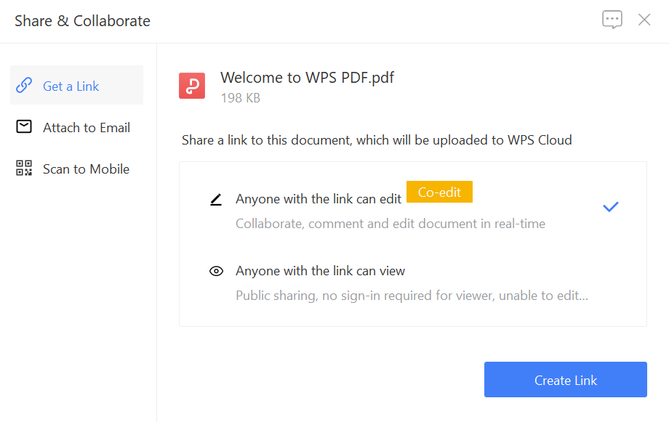Click the envelope icon for Attach to Email
The image size is (669, 422).
(x=24, y=126)
